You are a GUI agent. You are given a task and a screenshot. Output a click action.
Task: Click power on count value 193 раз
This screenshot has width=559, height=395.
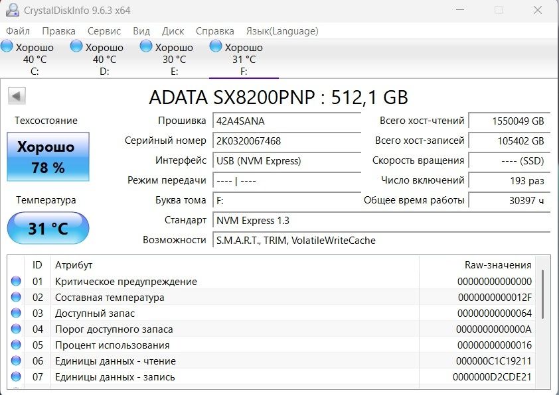tap(509, 181)
